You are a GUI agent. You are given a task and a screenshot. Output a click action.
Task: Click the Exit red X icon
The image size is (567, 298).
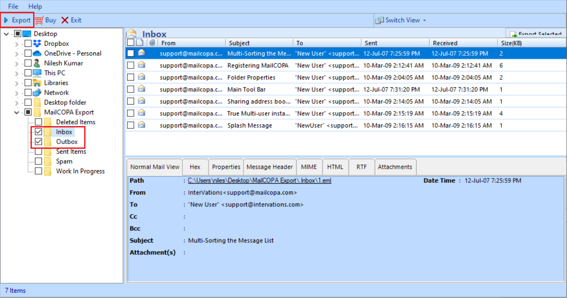pyautogui.click(x=65, y=20)
